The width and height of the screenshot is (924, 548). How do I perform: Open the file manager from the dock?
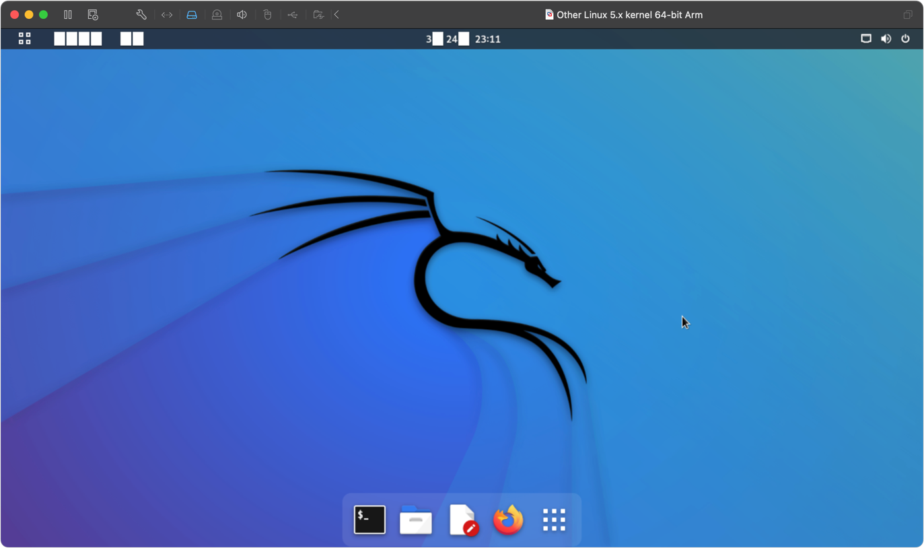[x=416, y=520]
